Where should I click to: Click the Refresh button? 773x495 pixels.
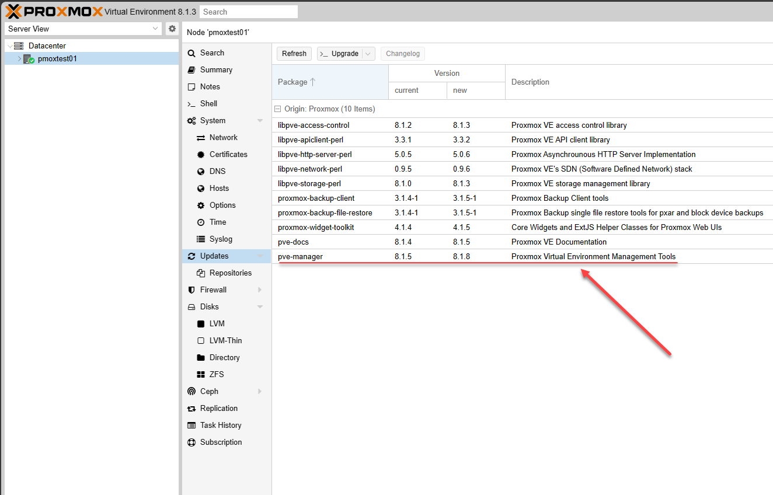[x=294, y=54]
